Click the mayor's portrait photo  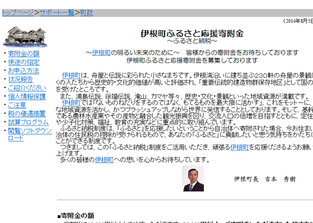193,178
